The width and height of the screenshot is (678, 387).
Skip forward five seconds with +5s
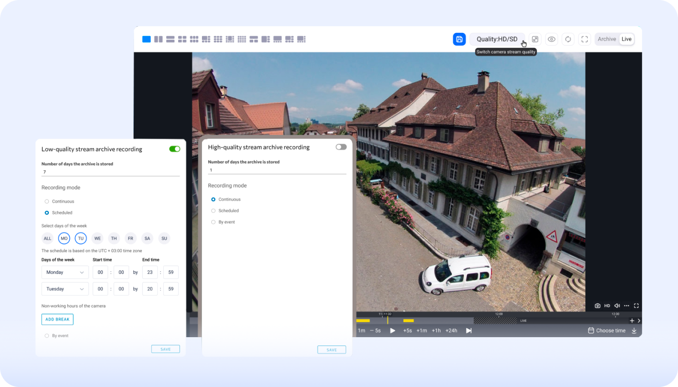[407, 330]
